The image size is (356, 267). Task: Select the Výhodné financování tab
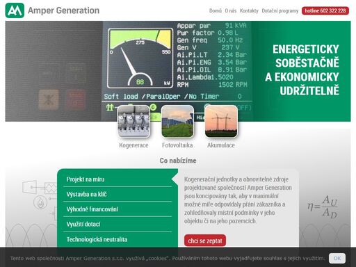pos(118,209)
